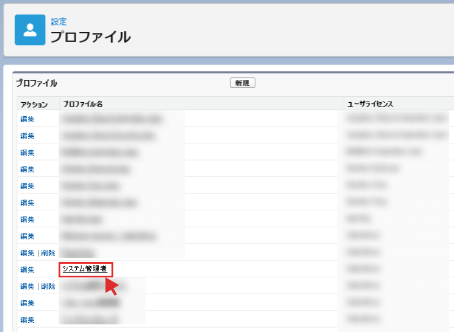Open the 設定 breadcrumb link
454x332 pixels.
click(58, 22)
